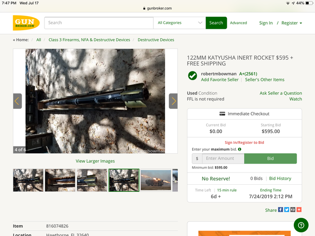This screenshot has width=315, height=236.
Task: Click the red plus share icon
Action: coord(299,210)
